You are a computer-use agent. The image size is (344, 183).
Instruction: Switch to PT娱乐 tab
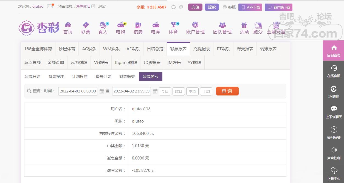(x=223, y=49)
